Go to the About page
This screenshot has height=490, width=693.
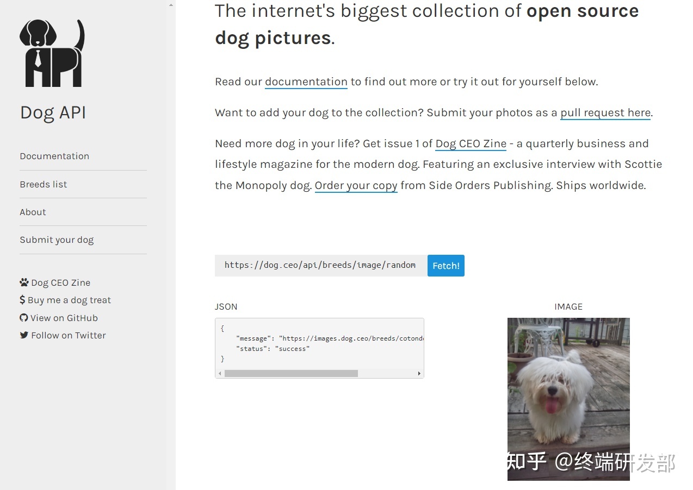33,212
